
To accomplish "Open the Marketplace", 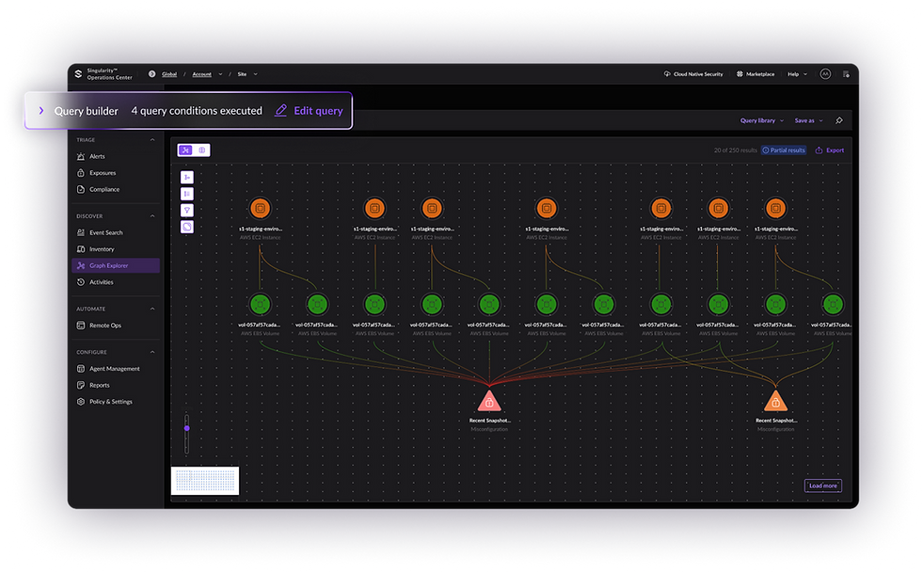I will pyautogui.click(x=755, y=74).
